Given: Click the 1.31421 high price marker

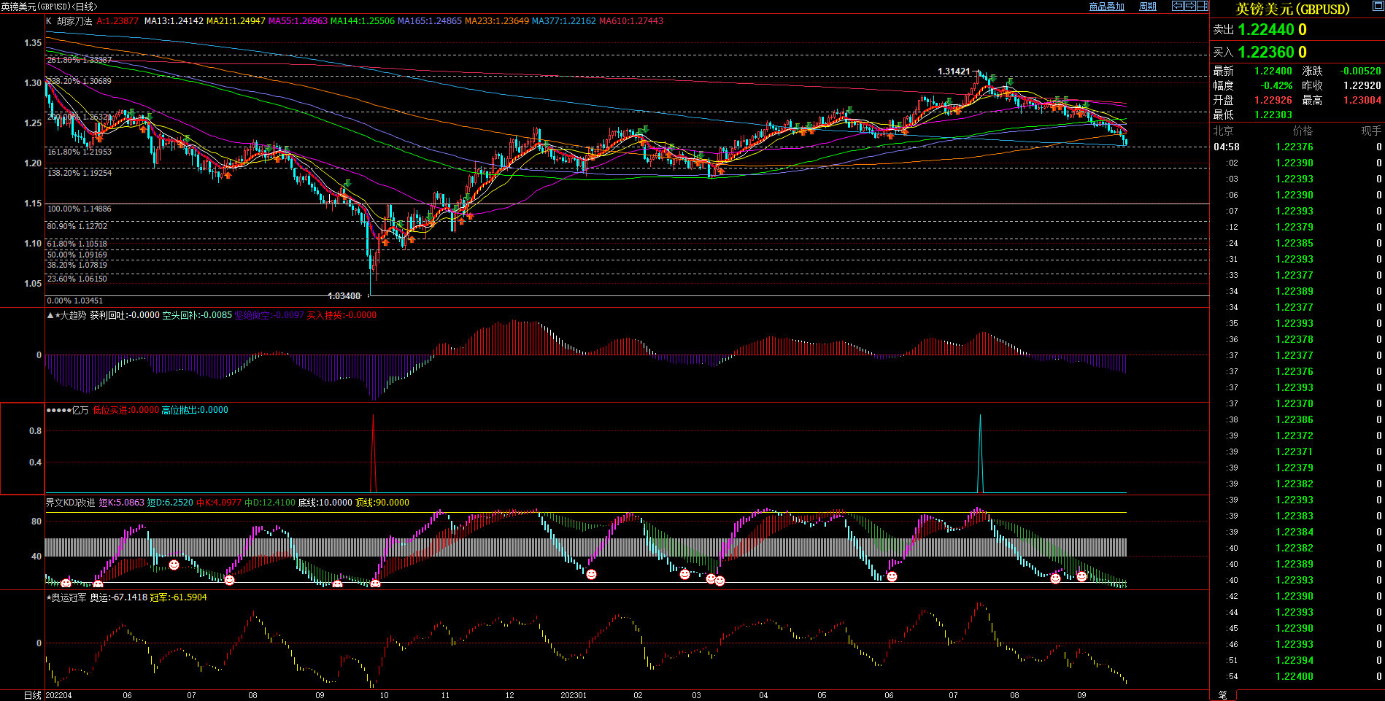Looking at the screenshot, I should pyautogui.click(x=954, y=71).
